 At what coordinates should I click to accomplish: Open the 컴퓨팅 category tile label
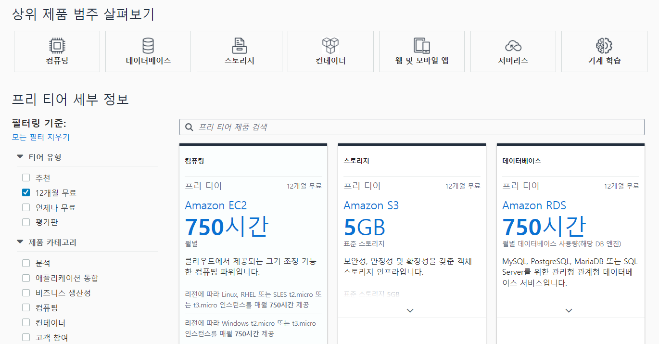coord(57,61)
